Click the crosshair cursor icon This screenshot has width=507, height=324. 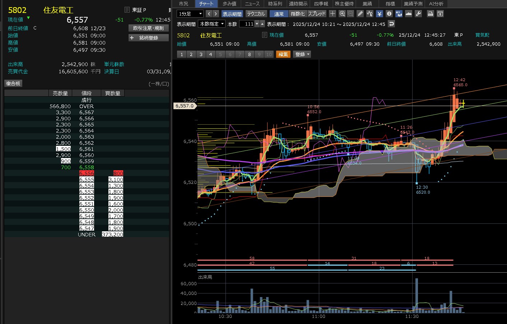click(x=332, y=14)
